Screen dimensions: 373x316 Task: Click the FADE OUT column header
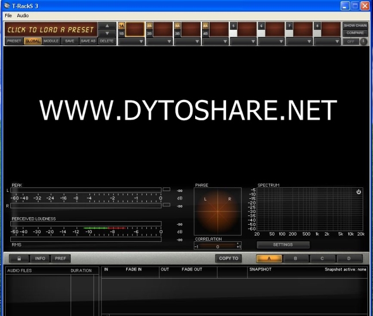(x=192, y=269)
